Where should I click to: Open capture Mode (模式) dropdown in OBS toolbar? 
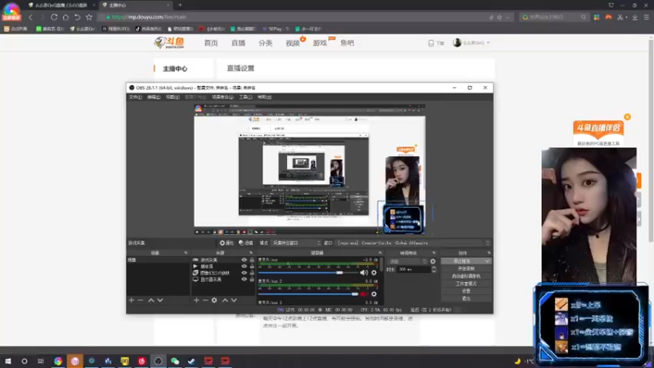[296, 243]
